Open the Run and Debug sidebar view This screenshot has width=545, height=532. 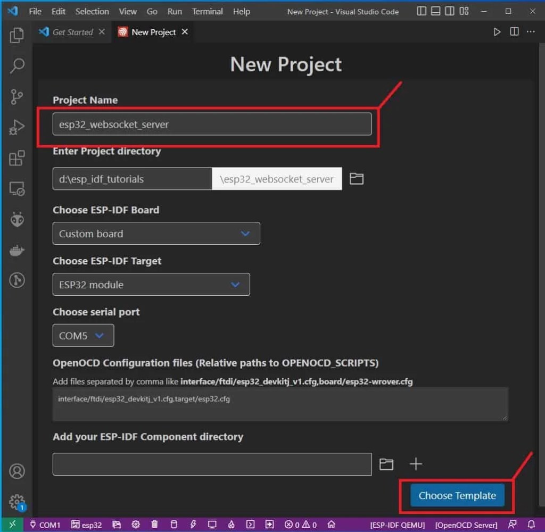coord(16,127)
